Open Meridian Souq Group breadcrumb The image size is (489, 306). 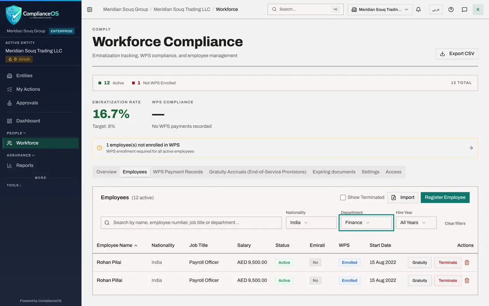pyautogui.click(x=126, y=9)
